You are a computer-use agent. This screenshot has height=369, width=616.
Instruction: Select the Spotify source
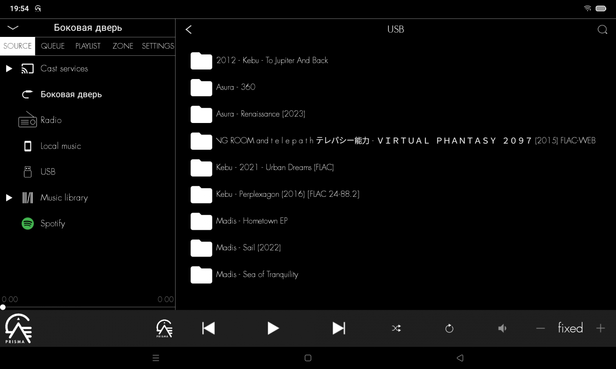pos(52,224)
